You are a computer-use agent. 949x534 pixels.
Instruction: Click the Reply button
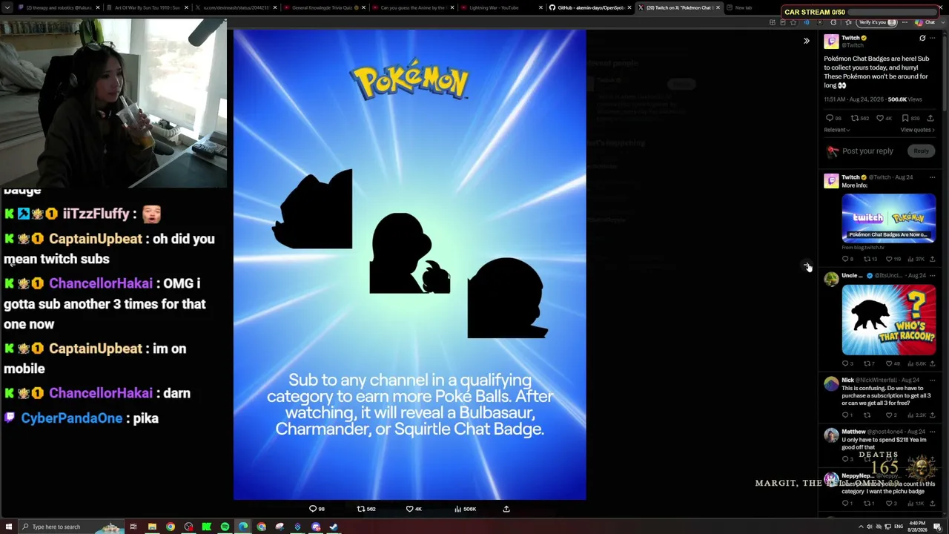click(x=921, y=151)
